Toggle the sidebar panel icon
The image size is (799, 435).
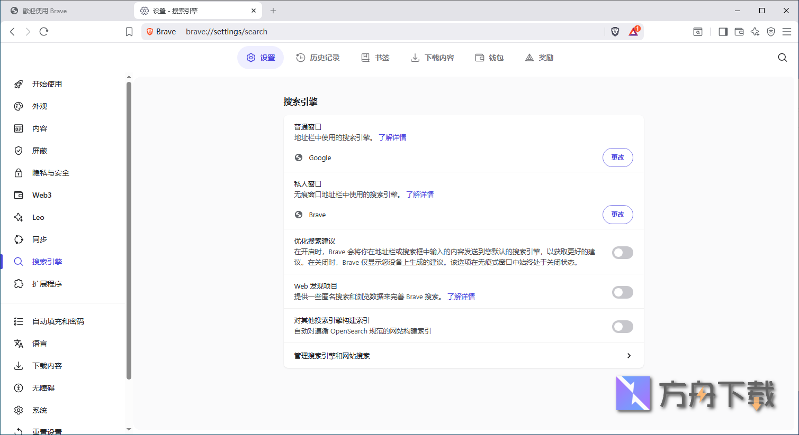[722, 32]
